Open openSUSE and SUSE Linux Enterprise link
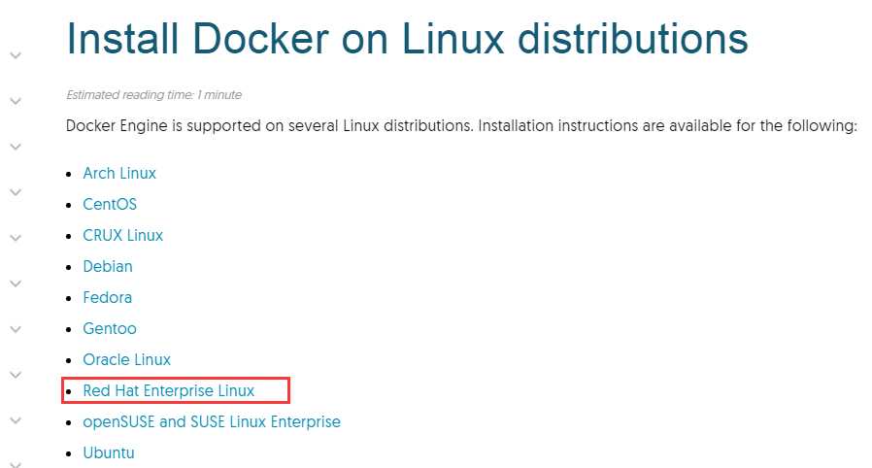Image resolution: width=872 pixels, height=468 pixels. (212, 422)
